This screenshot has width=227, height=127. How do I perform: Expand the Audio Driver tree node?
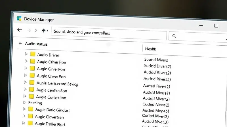[x=26, y=54]
